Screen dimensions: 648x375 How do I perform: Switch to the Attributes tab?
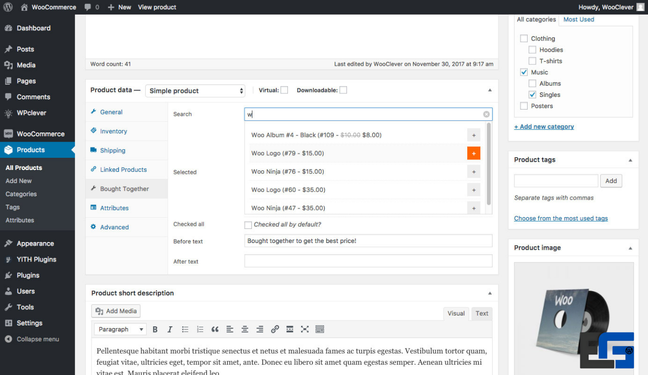pos(127,208)
